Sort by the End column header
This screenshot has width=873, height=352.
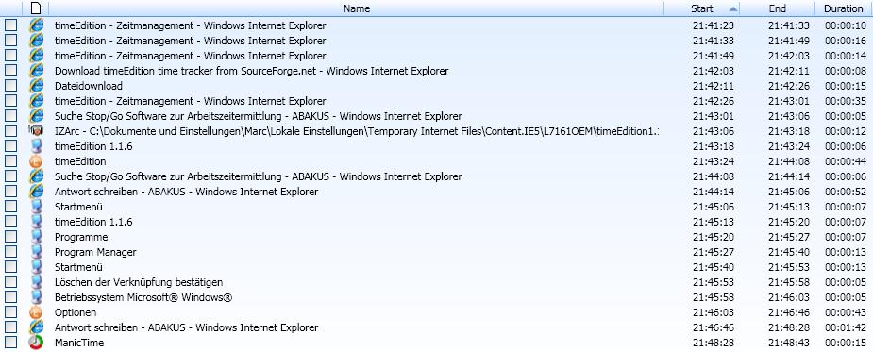[x=778, y=8]
